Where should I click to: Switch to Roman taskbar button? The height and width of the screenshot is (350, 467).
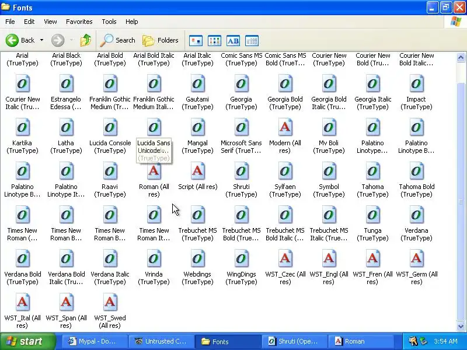point(361,341)
